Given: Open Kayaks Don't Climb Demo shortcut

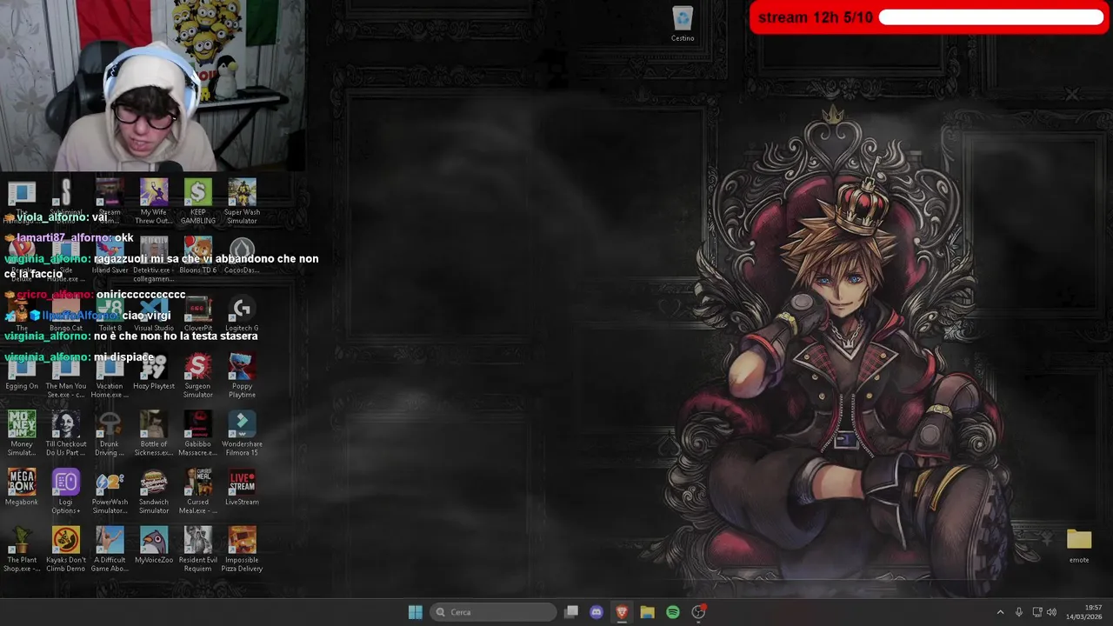Looking at the screenshot, I should point(65,549).
